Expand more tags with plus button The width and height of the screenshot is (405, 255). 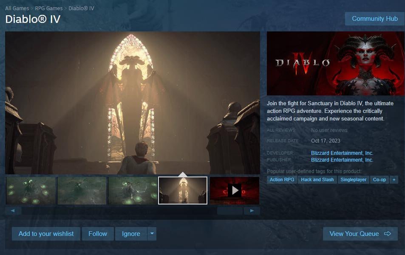(x=394, y=179)
